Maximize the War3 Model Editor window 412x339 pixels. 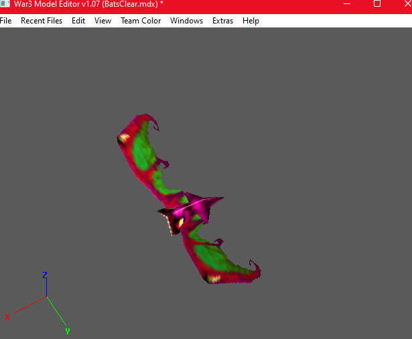click(377, 3)
